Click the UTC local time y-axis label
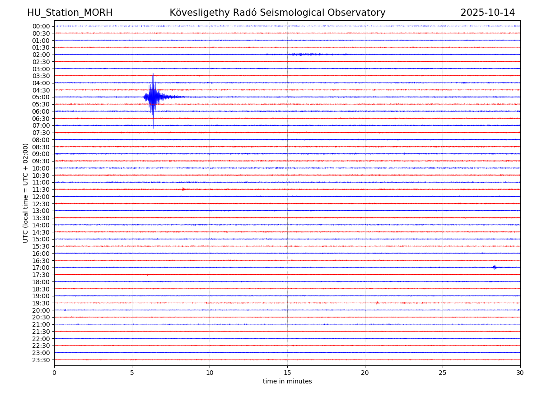 [x=26, y=193]
